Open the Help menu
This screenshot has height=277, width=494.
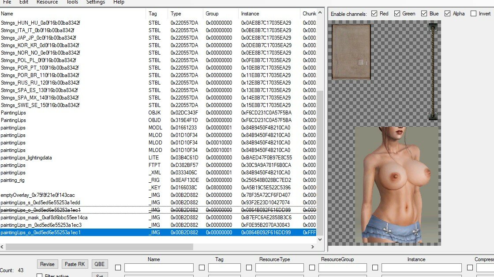point(119,2)
